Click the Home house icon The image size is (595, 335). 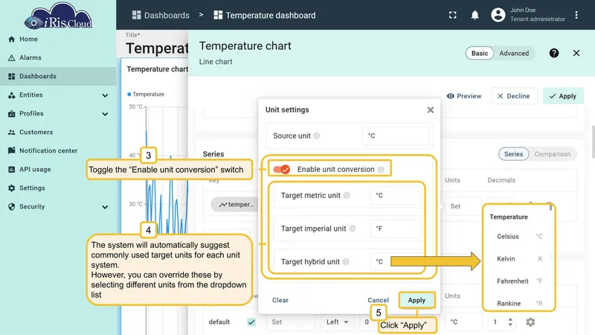(x=11, y=39)
